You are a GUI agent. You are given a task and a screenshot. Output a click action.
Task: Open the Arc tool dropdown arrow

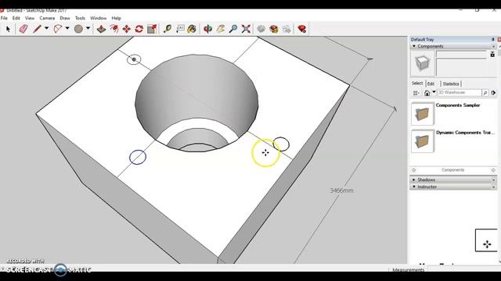point(67,28)
